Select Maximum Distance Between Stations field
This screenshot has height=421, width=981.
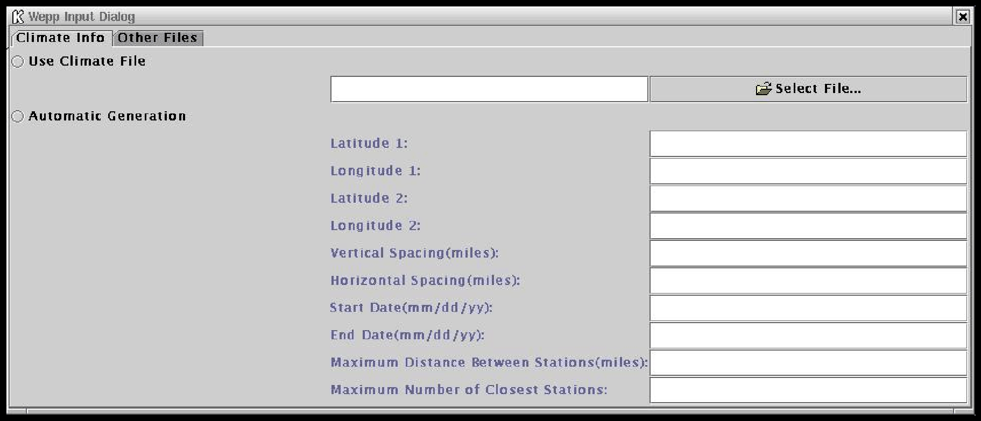808,363
